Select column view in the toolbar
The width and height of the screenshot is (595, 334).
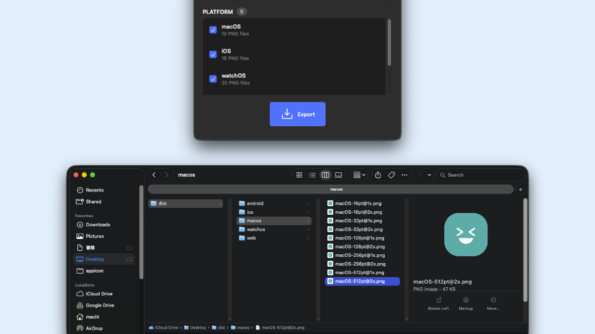click(325, 175)
